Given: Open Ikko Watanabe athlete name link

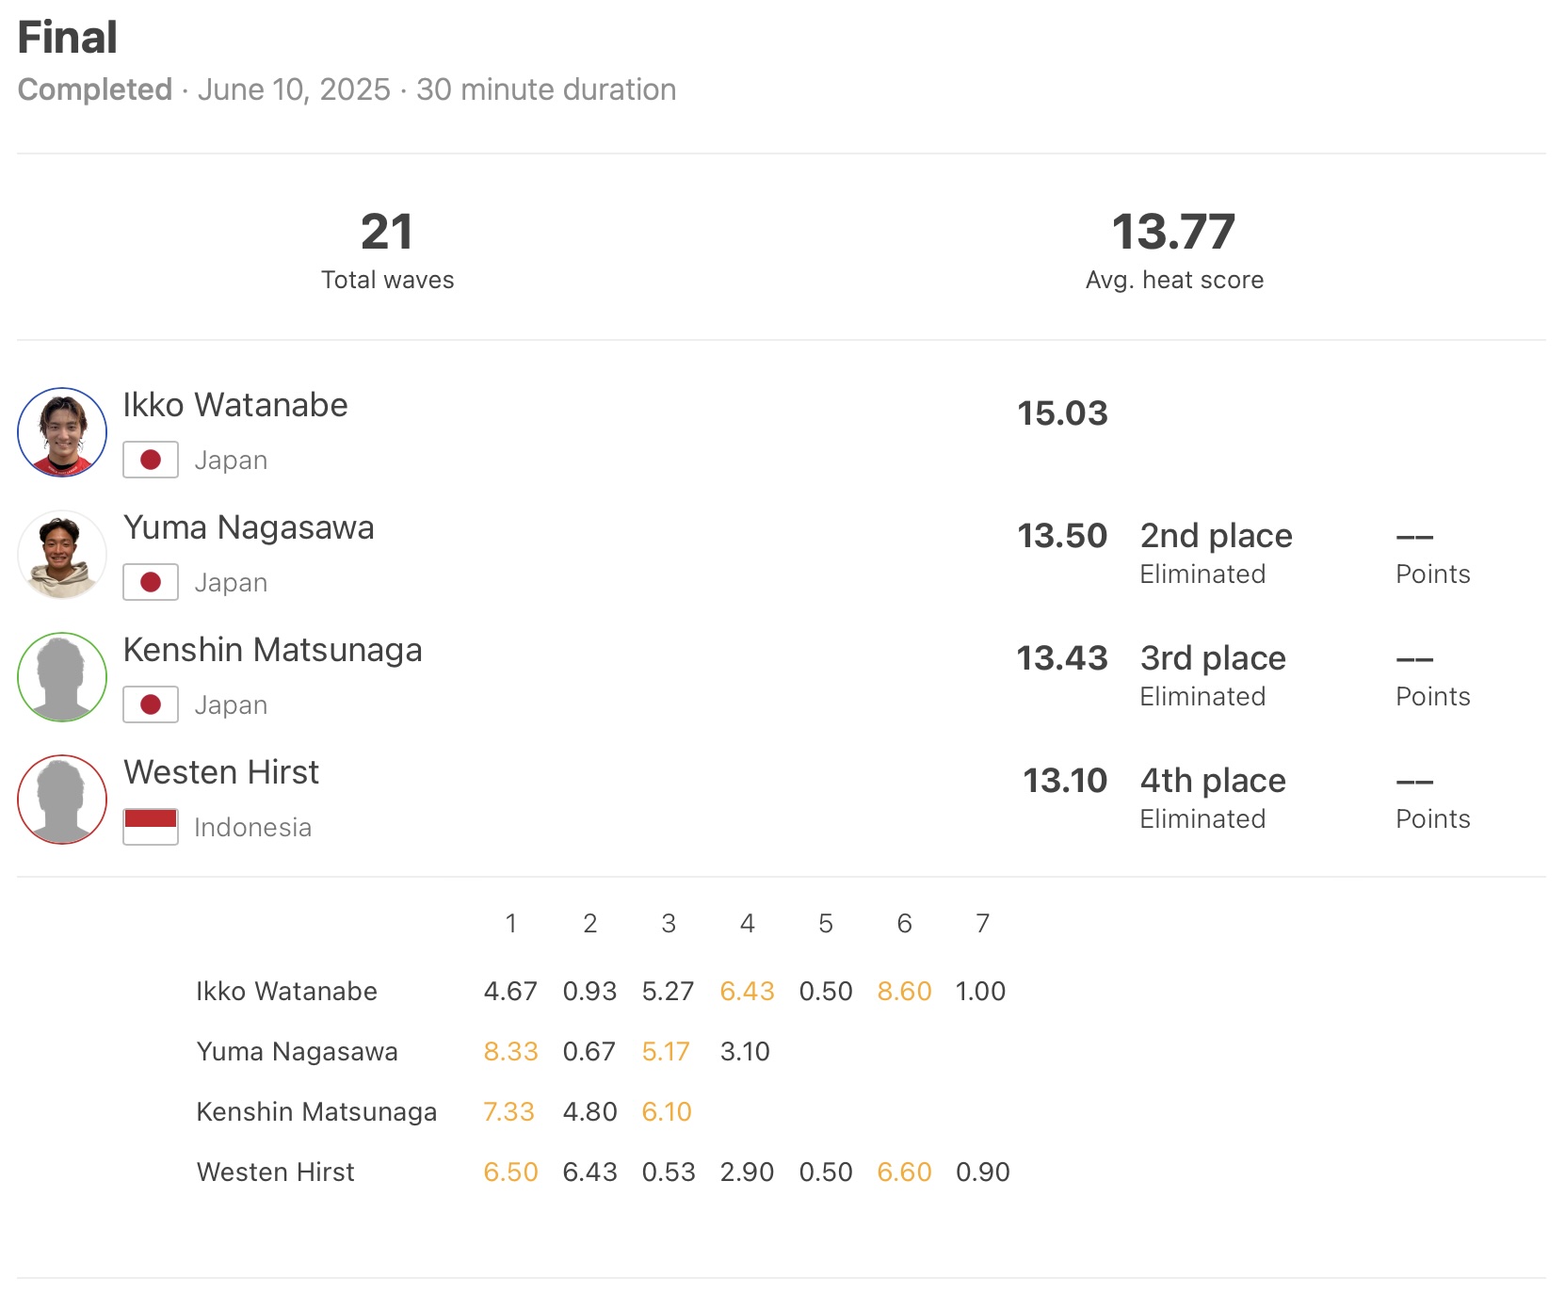Looking at the screenshot, I should point(235,405).
